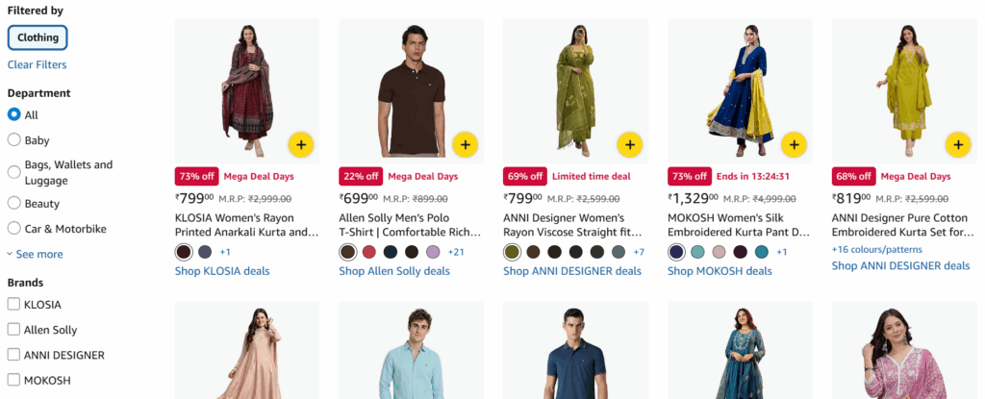The image size is (985, 399).
Task: Select the Beauty department option
Action: click(14, 204)
